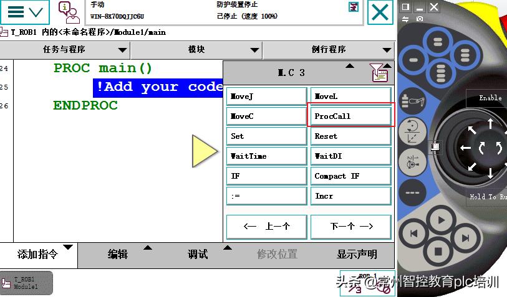
Task: Open the 任务与程序 dropdown
Action: click(x=65, y=50)
